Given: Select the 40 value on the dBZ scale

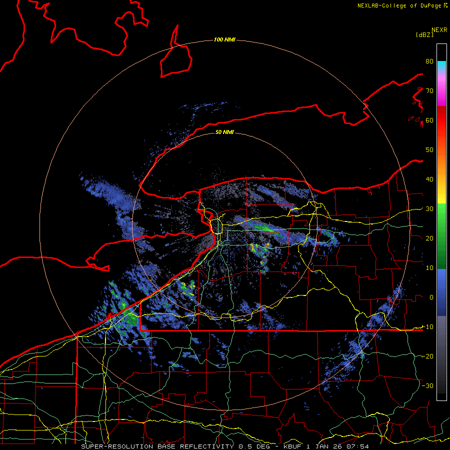Looking at the screenshot, I should pyautogui.click(x=429, y=179).
